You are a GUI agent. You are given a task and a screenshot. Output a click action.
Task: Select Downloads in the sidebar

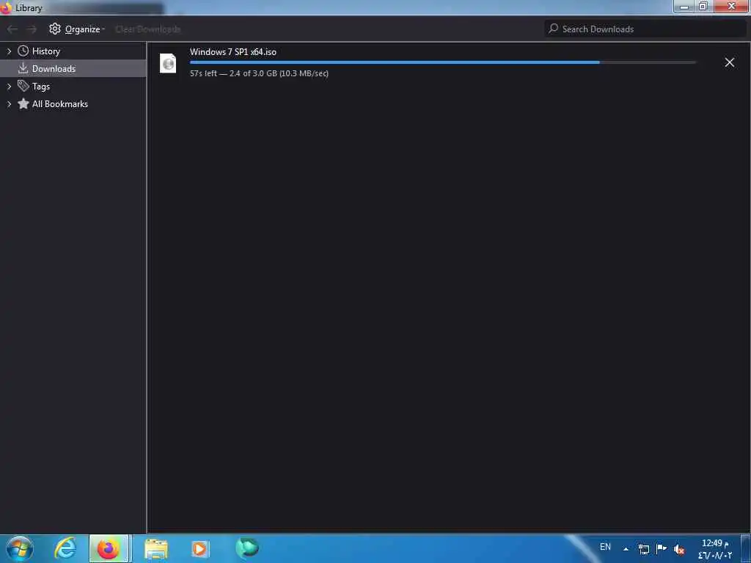click(73, 68)
